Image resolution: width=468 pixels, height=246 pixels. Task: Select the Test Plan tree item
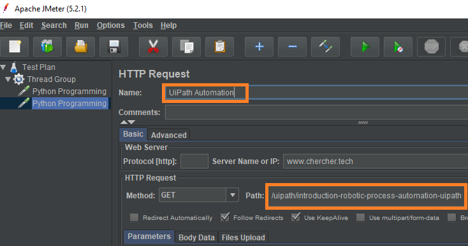[39, 67]
